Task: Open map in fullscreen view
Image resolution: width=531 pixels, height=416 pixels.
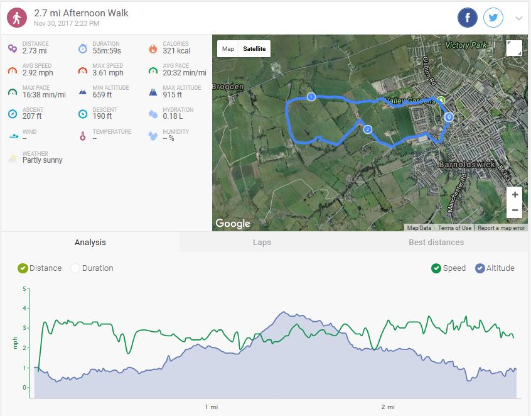Action: 514,48
